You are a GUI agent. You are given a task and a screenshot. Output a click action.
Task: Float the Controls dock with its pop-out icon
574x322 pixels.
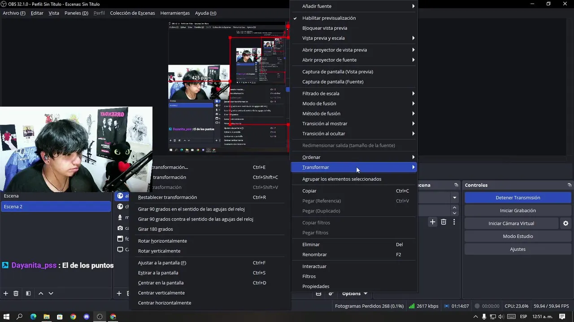tap(570, 185)
